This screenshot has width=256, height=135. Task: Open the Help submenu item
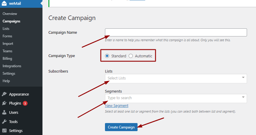(x=6, y=81)
